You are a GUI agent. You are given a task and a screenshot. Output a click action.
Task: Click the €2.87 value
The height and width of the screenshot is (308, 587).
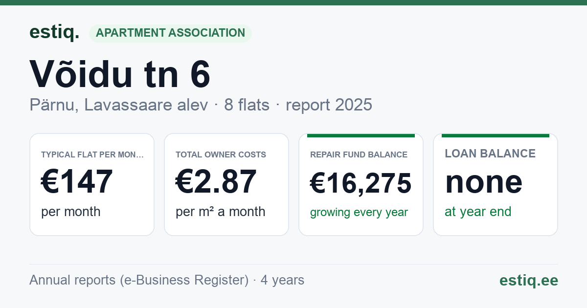(x=216, y=181)
